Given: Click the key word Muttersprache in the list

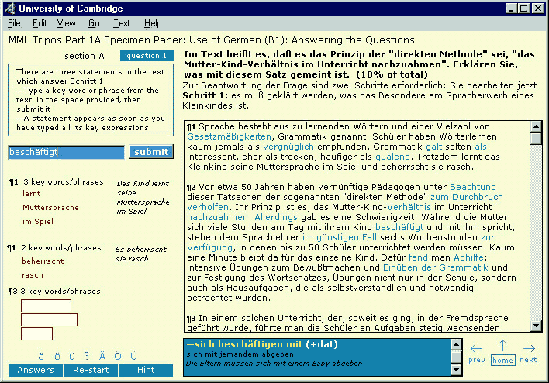Looking at the screenshot, I should coord(50,208).
